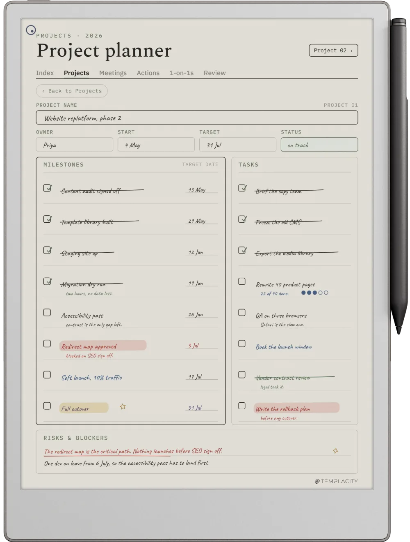Tap the 29 May target date
The height and width of the screenshot is (542, 410).
pos(197,221)
